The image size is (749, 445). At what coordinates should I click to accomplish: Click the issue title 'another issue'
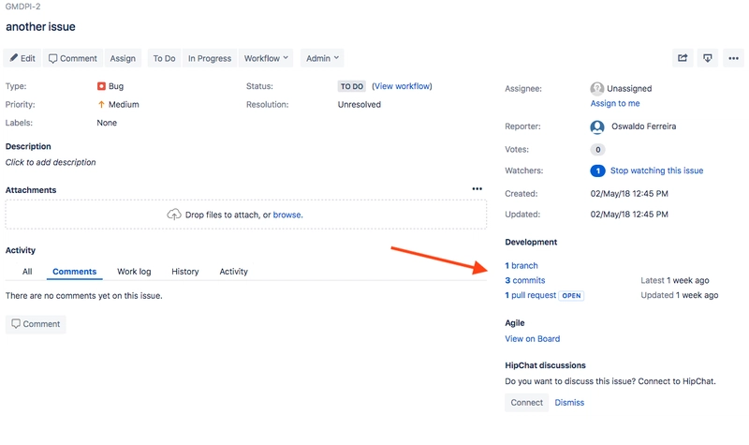point(40,27)
